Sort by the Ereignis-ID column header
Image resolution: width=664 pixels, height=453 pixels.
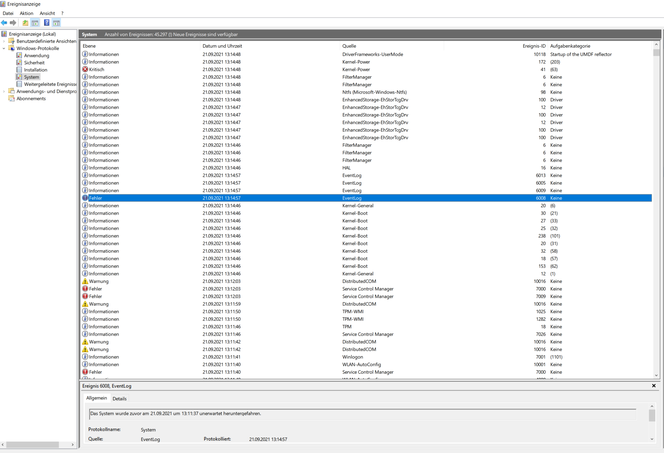click(534, 46)
